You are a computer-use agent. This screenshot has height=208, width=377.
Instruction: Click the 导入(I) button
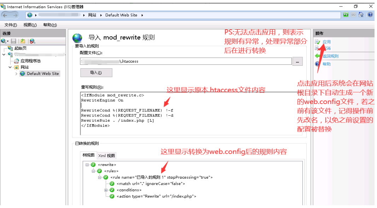pos(96,73)
